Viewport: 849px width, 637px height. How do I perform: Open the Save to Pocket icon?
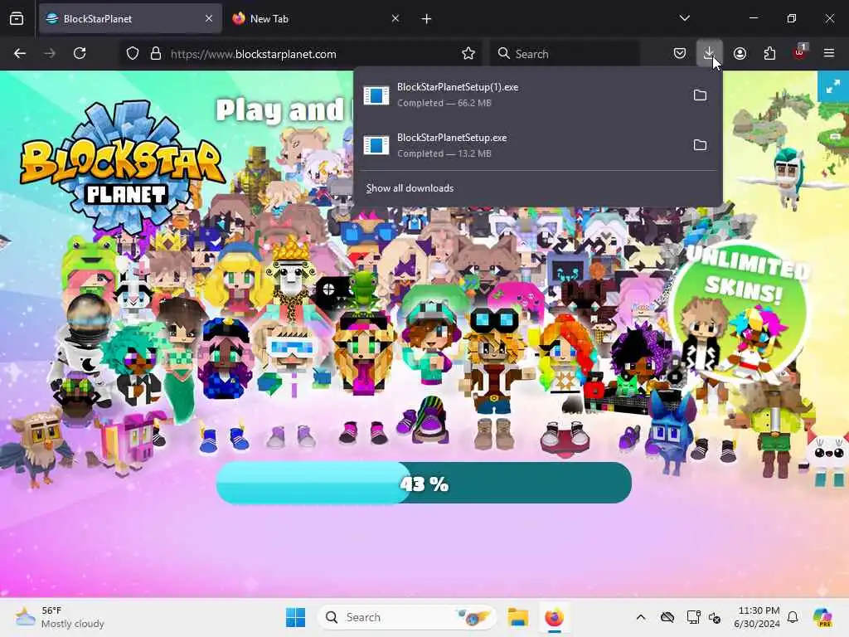click(x=680, y=53)
